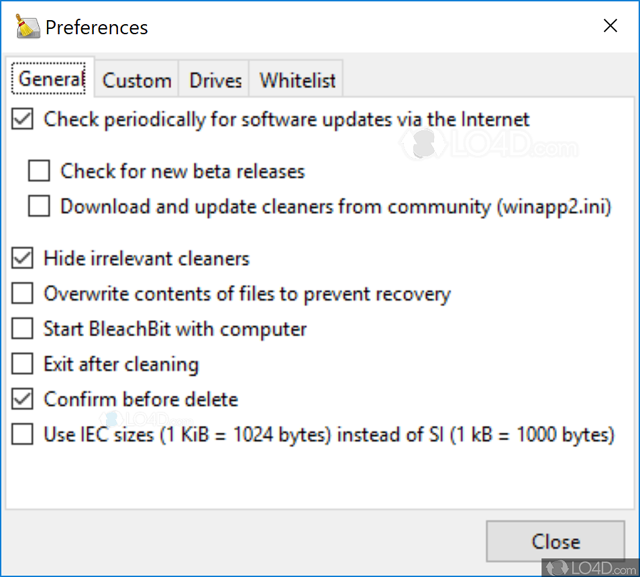Click the 'Confirm before delete' label text

[140, 399]
